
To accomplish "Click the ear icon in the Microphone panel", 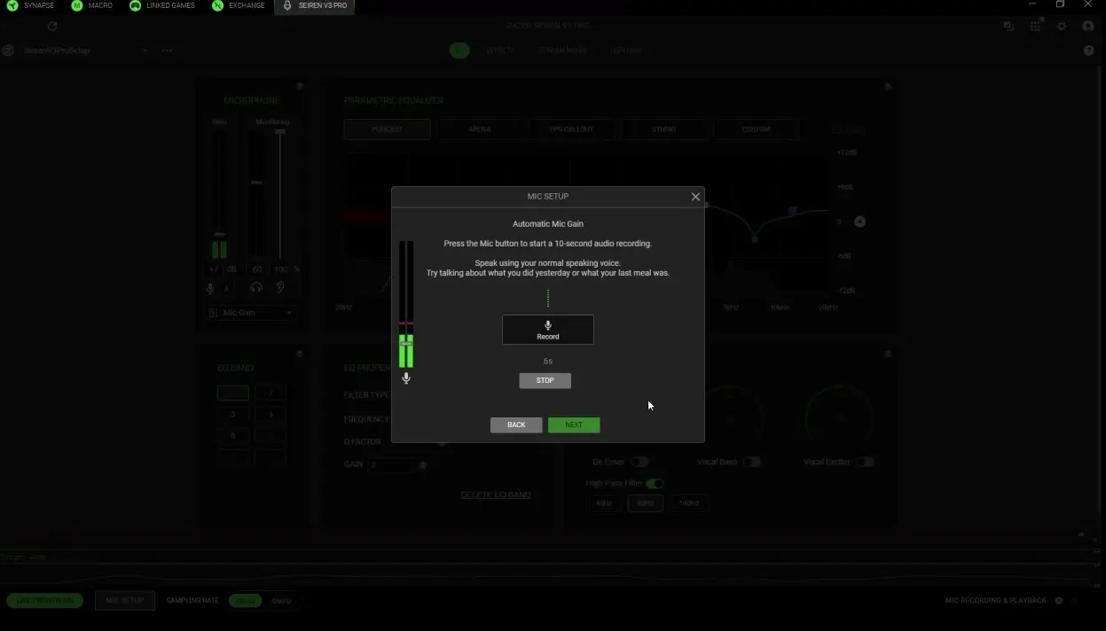I will point(280,288).
